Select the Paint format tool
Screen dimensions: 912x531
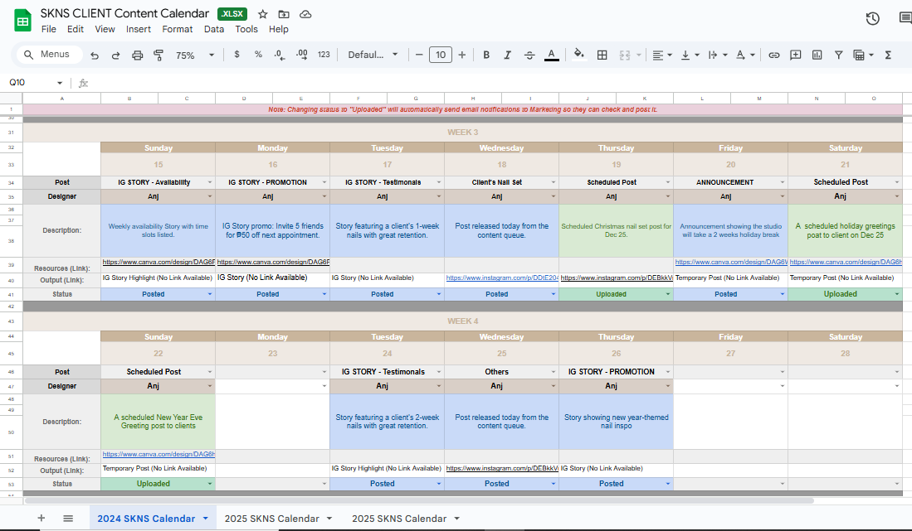point(158,55)
